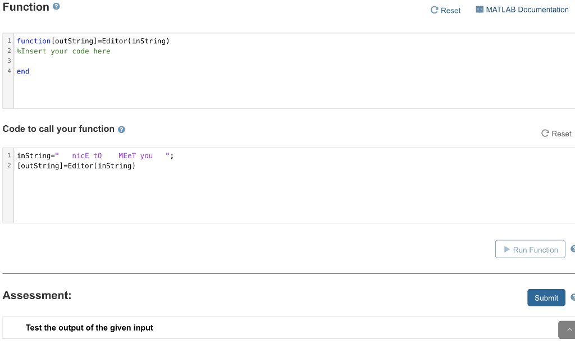
Task: Select the function declaration line in the editor
Action: coord(93,40)
